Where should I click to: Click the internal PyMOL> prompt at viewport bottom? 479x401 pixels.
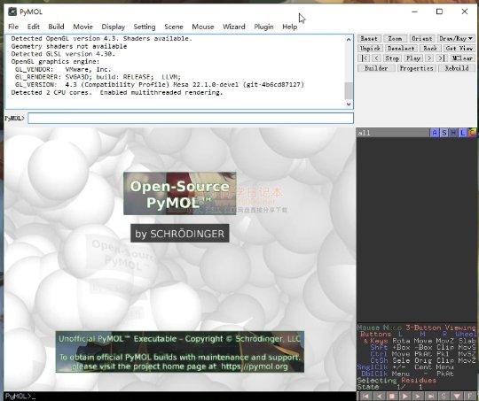(20, 396)
